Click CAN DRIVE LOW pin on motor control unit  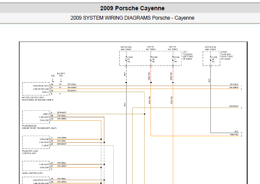click(x=41, y=89)
